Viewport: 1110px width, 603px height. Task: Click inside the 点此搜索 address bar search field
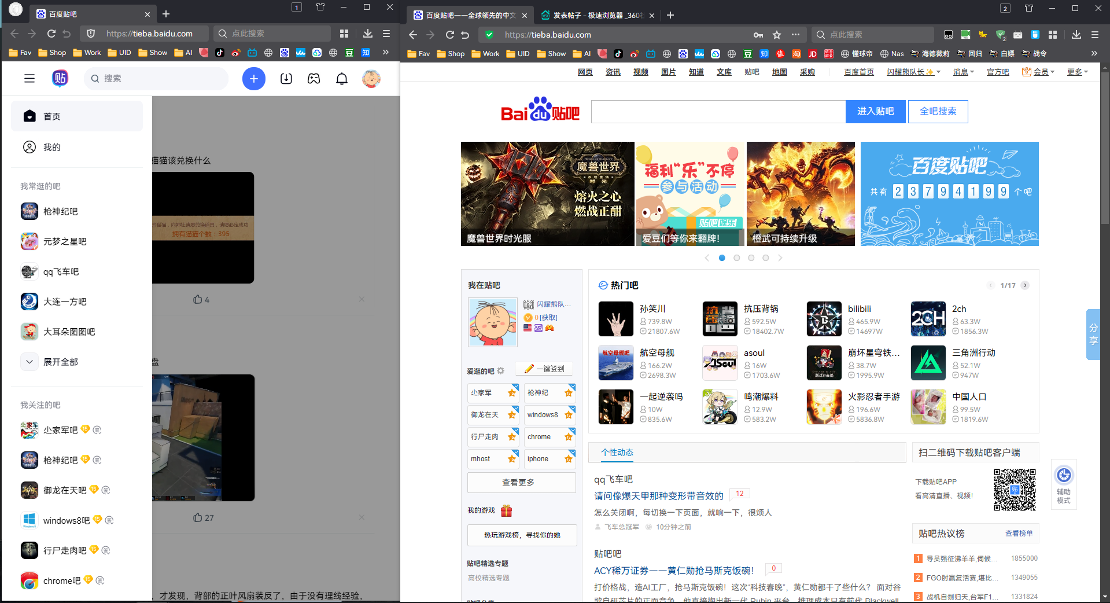[x=873, y=34]
